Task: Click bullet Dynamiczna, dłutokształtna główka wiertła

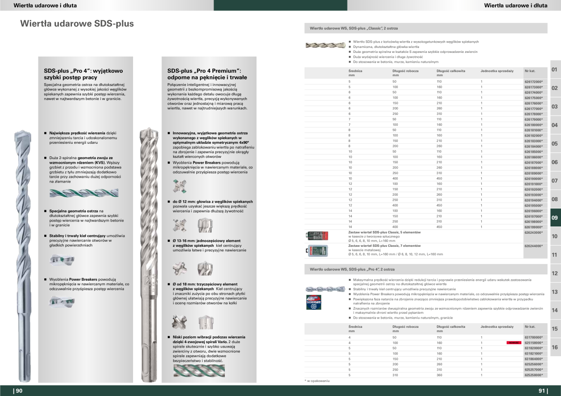Action: tap(386, 47)
